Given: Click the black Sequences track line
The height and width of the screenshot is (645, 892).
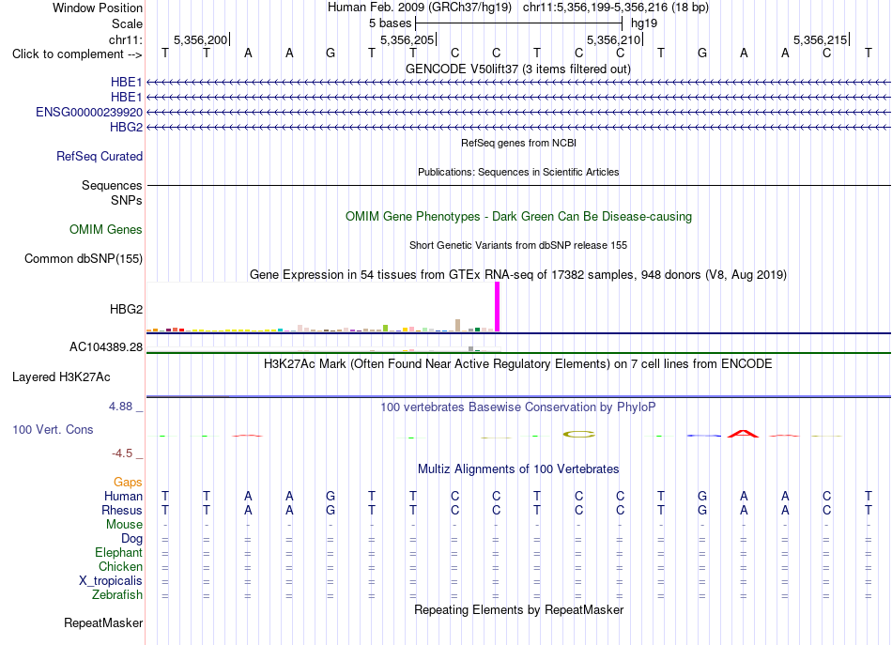Looking at the screenshot, I should pos(518,185).
